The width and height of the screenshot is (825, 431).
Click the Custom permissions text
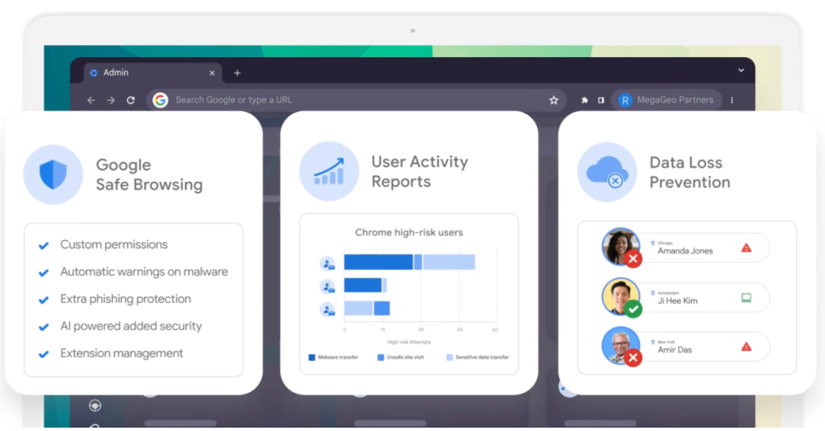point(114,244)
